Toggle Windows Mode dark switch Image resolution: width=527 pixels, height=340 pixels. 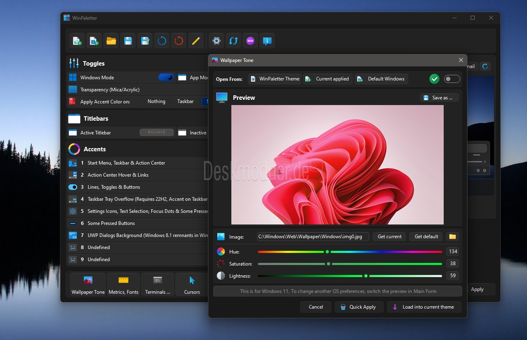pyautogui.click(x=166, y=77)
